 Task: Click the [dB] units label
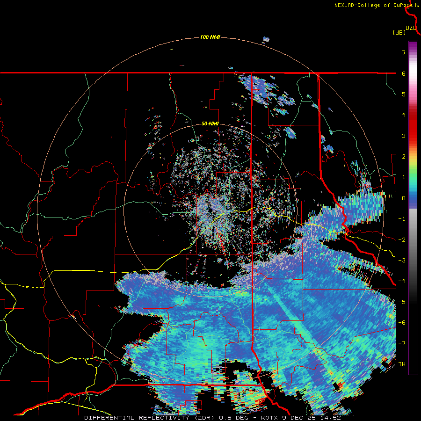399,32
